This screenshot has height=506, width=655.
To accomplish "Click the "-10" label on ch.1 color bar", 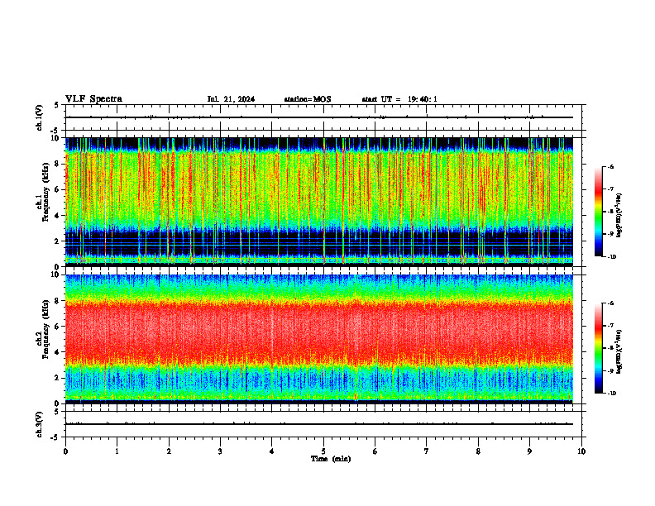I will 612,257.
